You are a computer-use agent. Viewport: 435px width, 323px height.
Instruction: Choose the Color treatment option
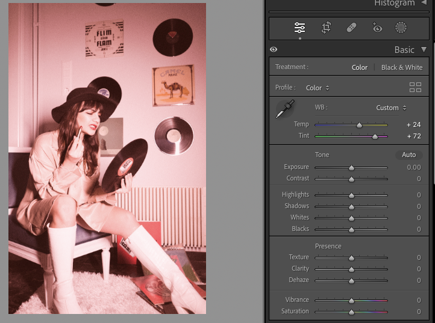click(359, 67)
